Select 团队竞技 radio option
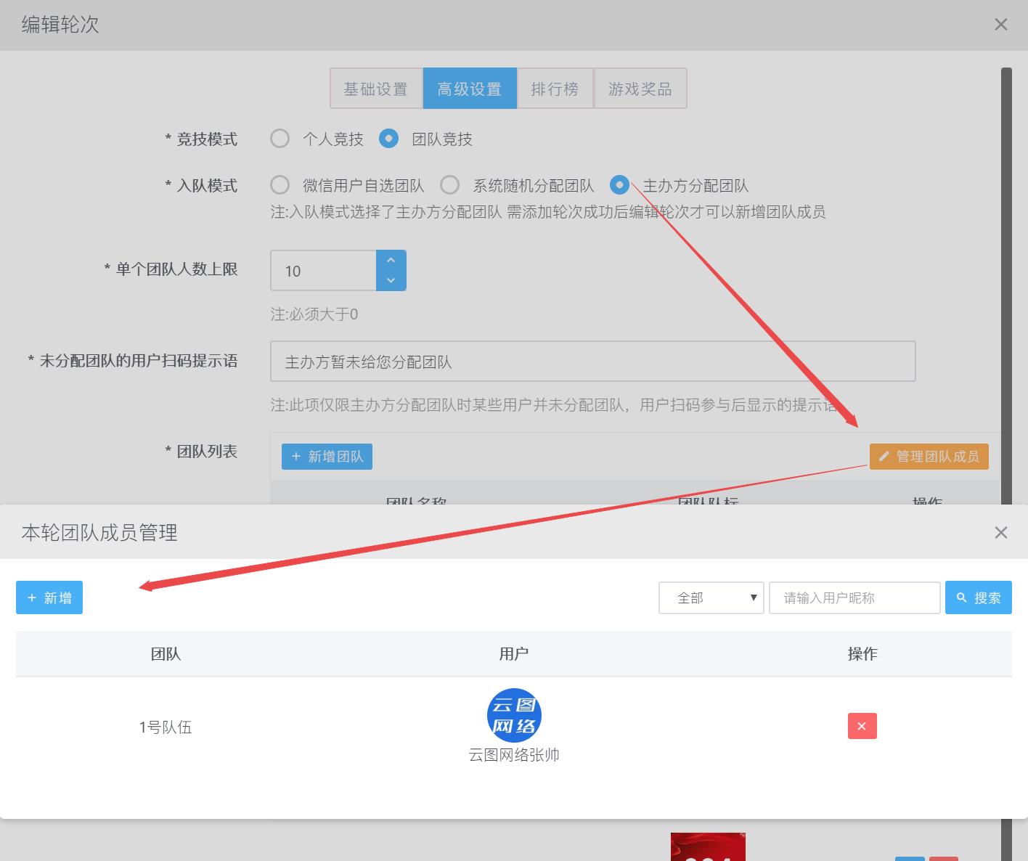The image size is (1028, 861). (x=389, y=139)
